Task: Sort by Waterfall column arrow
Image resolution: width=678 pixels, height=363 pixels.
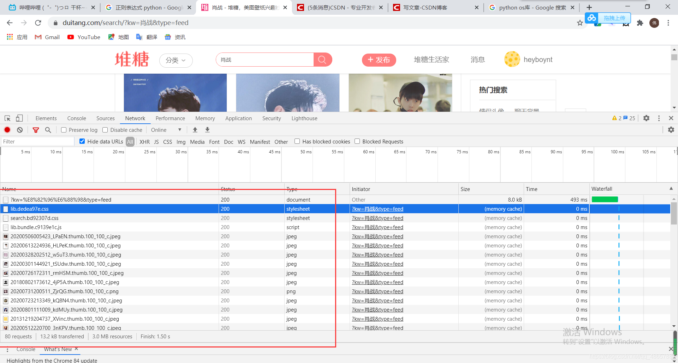Action: [x=671, y=189]
